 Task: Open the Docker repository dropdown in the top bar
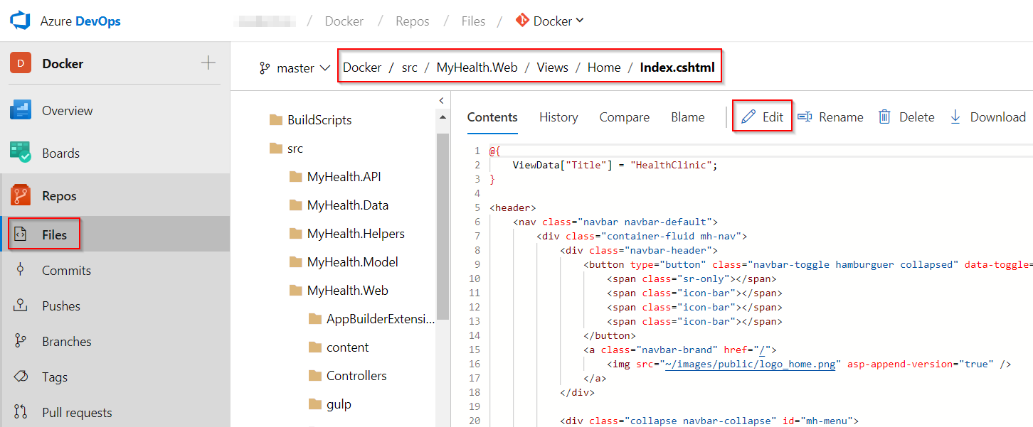(x=549, y=21)
